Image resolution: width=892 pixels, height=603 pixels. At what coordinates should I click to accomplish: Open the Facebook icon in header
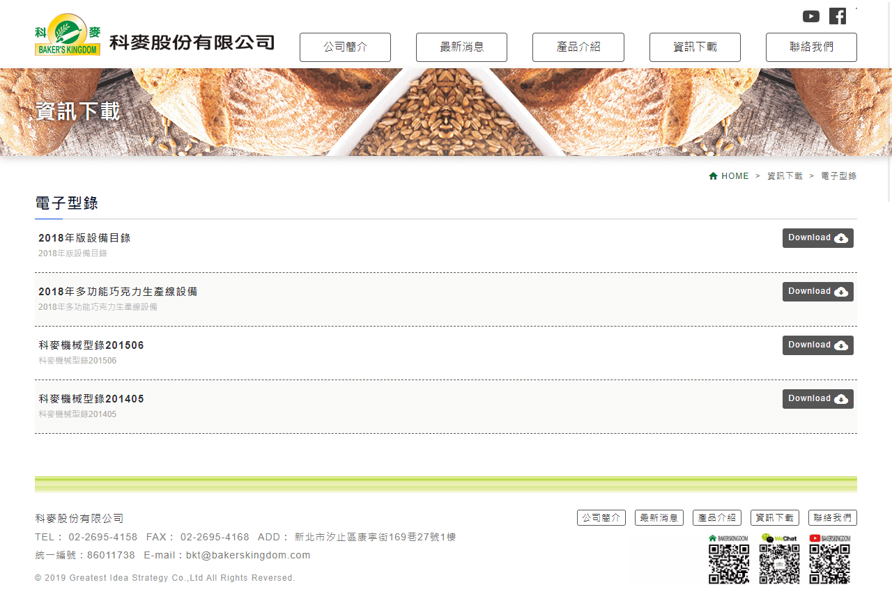(837, 16)
